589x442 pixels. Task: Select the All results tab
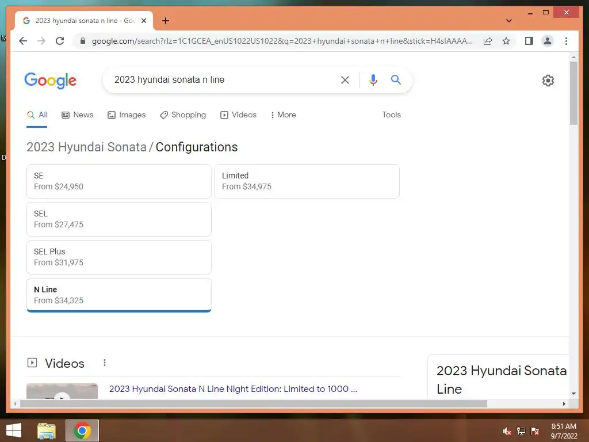37,115
